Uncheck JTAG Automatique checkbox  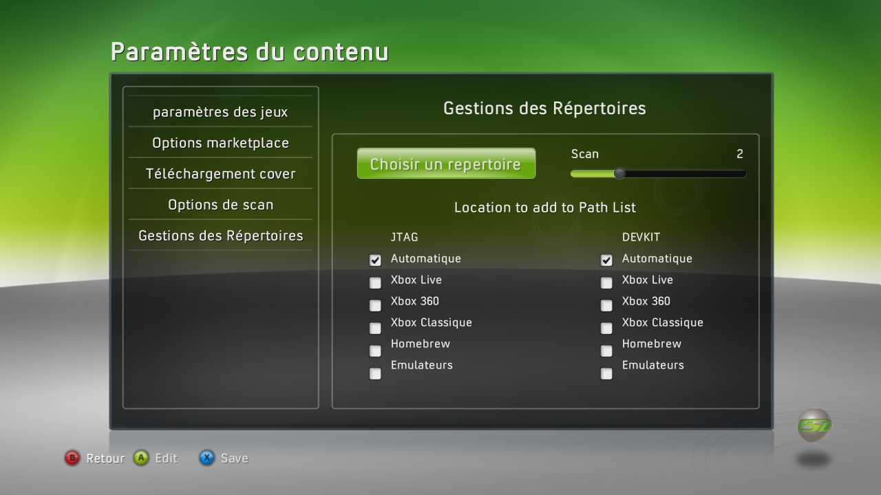click(375, 260)
